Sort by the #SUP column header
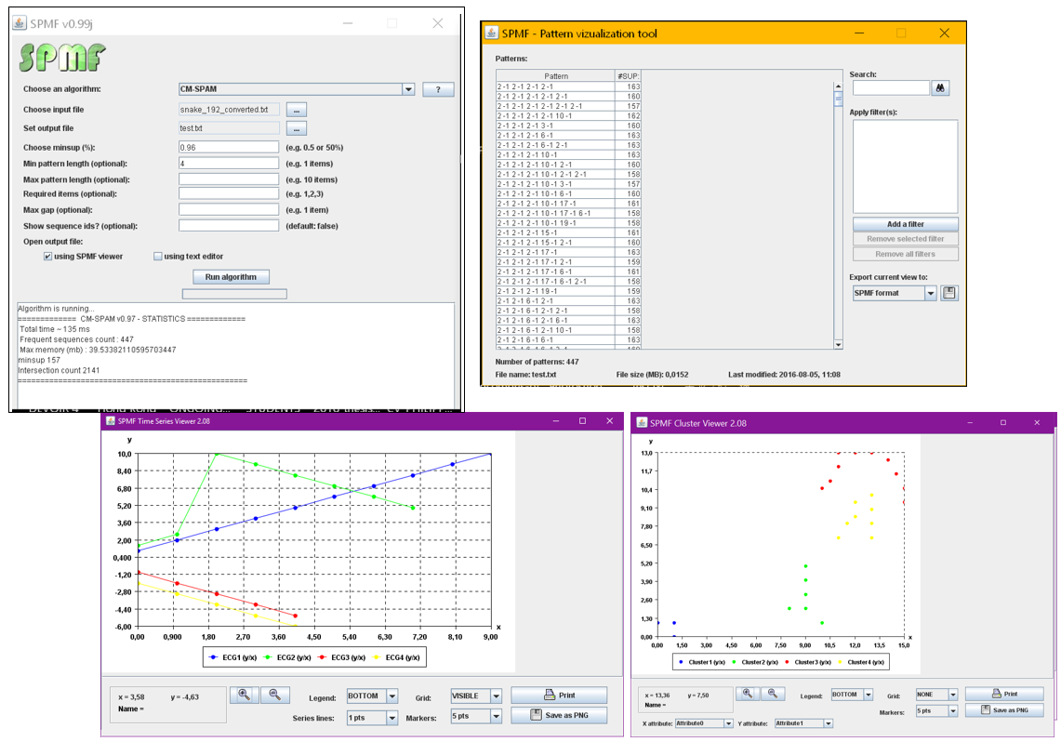1061x742 pixels. point(628,75)
